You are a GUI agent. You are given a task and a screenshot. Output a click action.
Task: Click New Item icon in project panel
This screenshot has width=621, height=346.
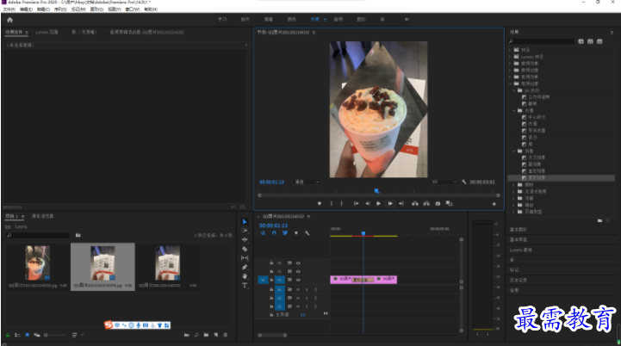[216, 335]
